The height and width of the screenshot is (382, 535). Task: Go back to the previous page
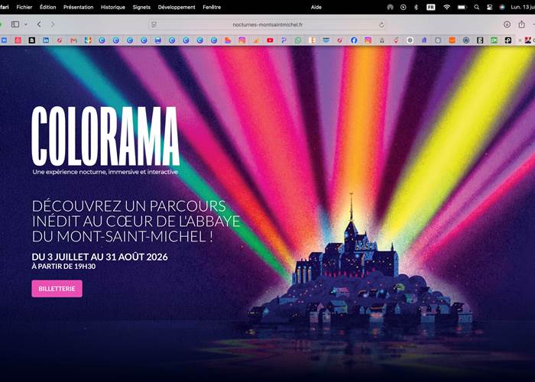39,24
